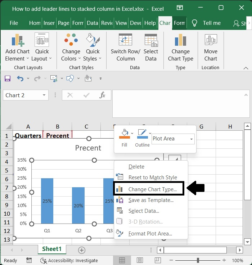Click the Tell me search box
This screenshot has height=265, width=252.
pyautogui.click(x=212, y=23)
